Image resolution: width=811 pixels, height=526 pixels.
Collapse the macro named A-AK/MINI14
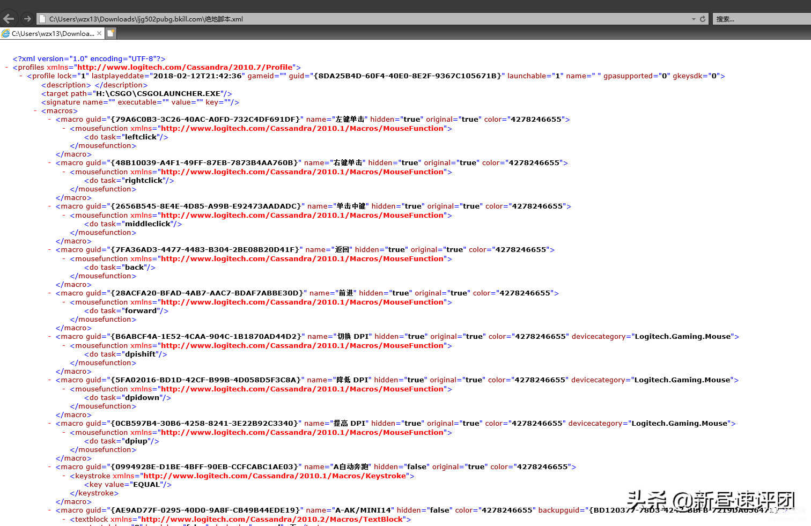point(50,510)
